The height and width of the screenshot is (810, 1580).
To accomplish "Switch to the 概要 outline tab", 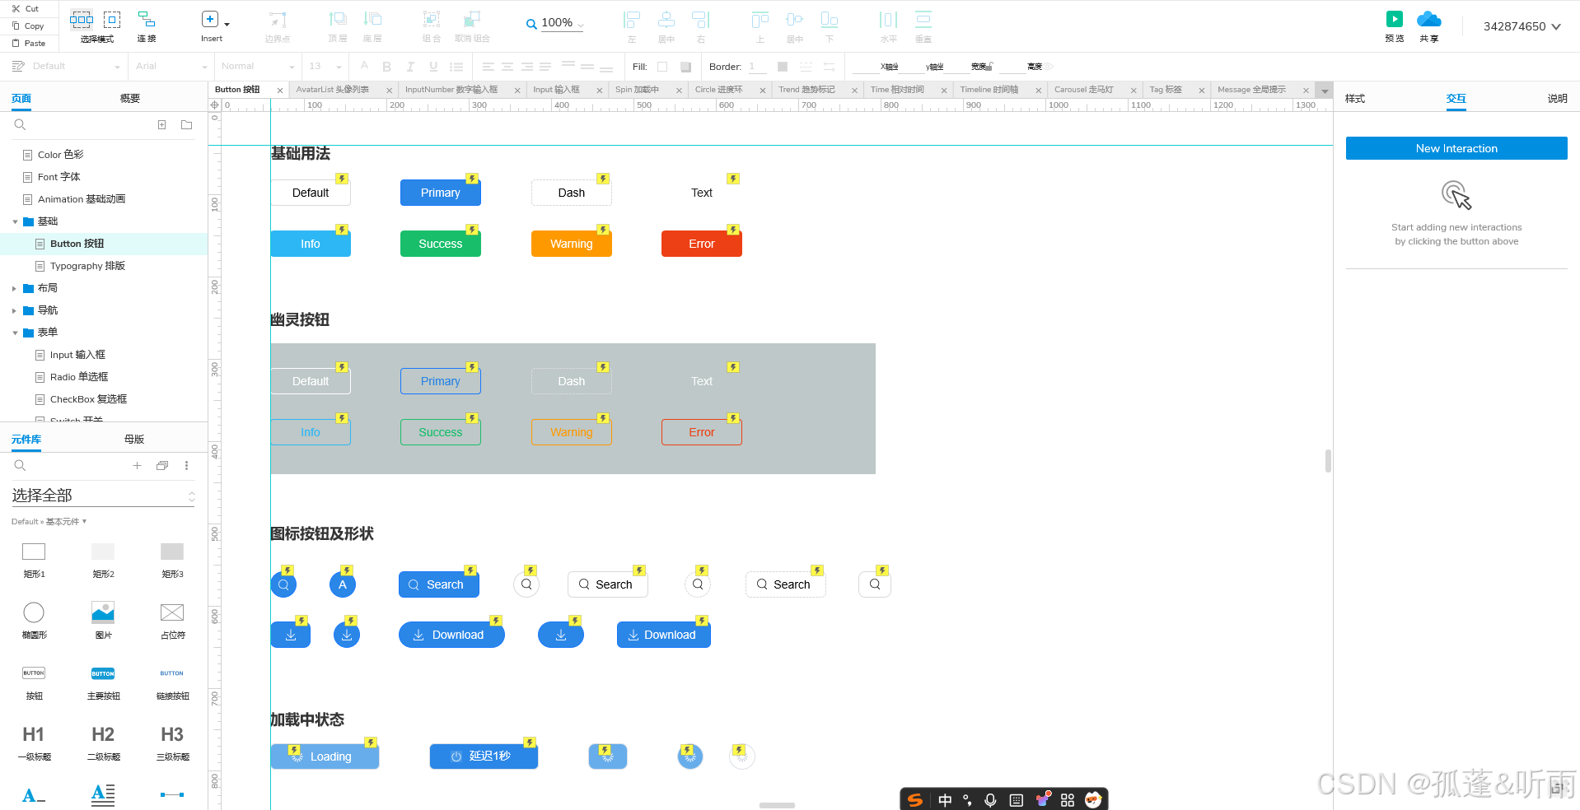I will (x=130, y=99).
